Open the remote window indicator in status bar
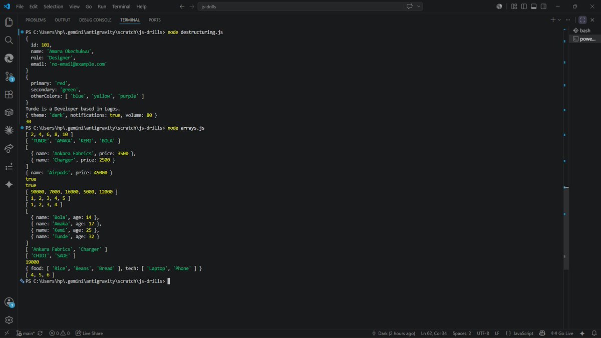This screenshot has width=601, height=338. 6,333
